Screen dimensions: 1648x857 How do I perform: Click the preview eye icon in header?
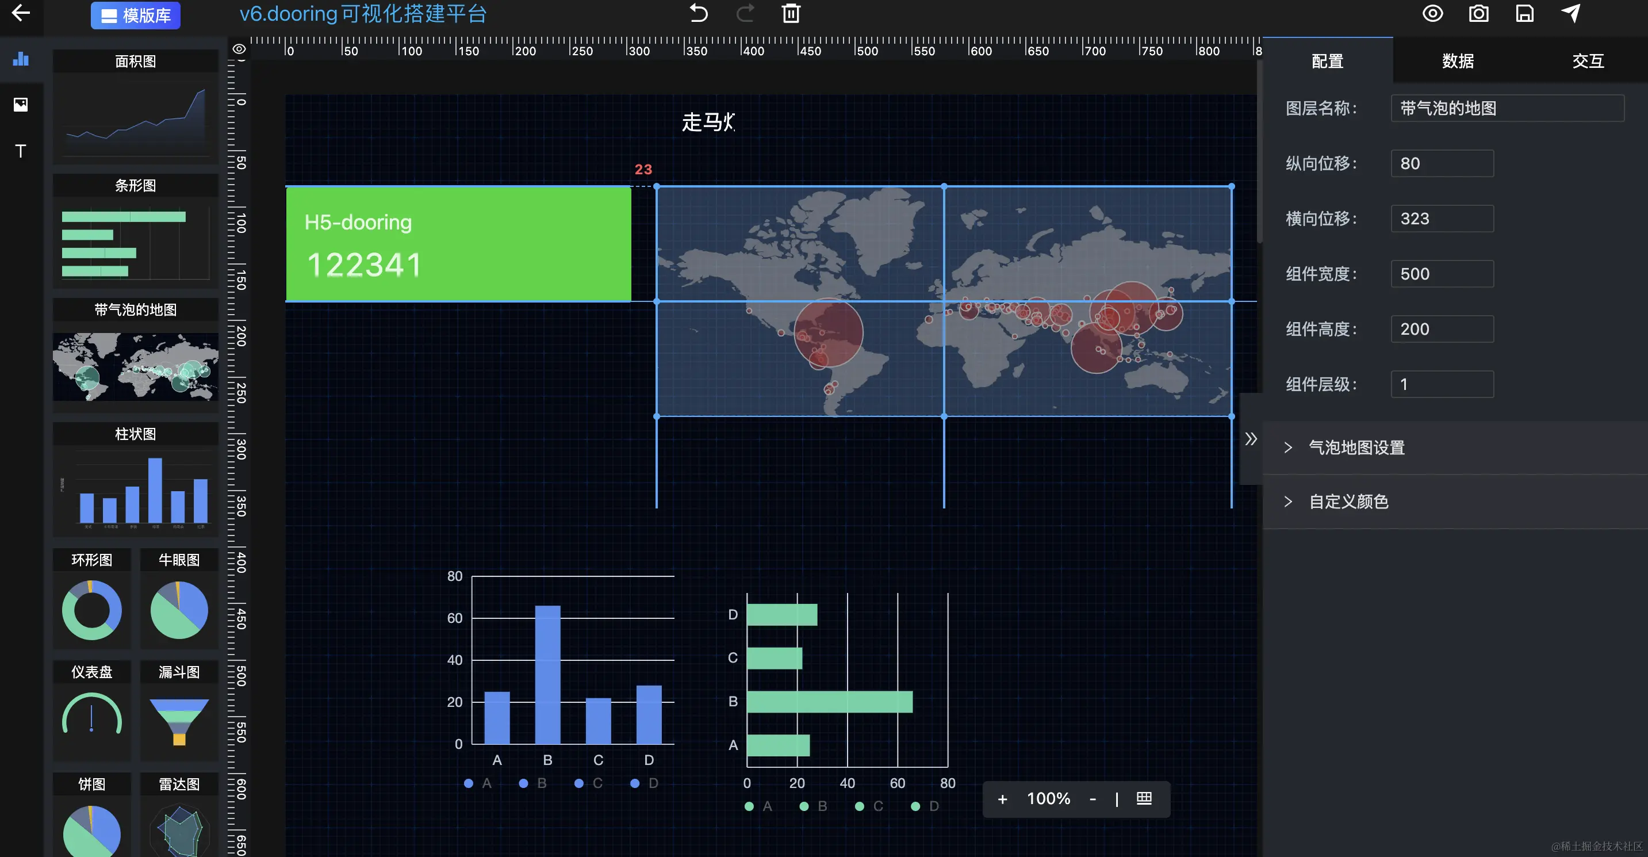click(1432, 13)
